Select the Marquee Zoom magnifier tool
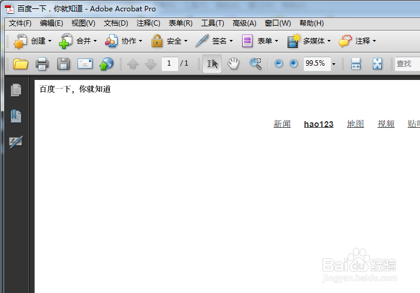 tap(255, 64)
